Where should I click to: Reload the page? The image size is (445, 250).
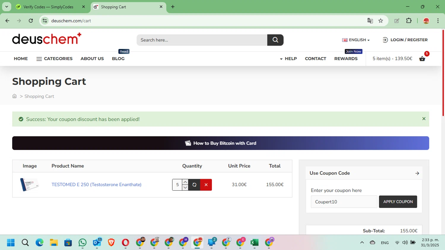pyautogui.click(x=31, y=21)
